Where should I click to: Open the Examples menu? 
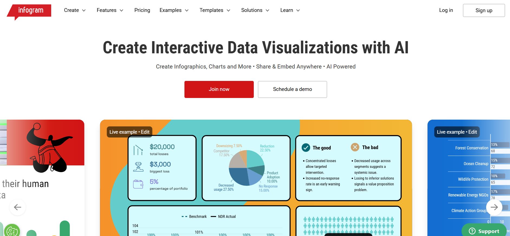(174, 10)
